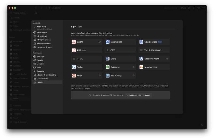Click the Monday.com icon
Viewport: 214px width, 139px height.
tap(141, 67)
